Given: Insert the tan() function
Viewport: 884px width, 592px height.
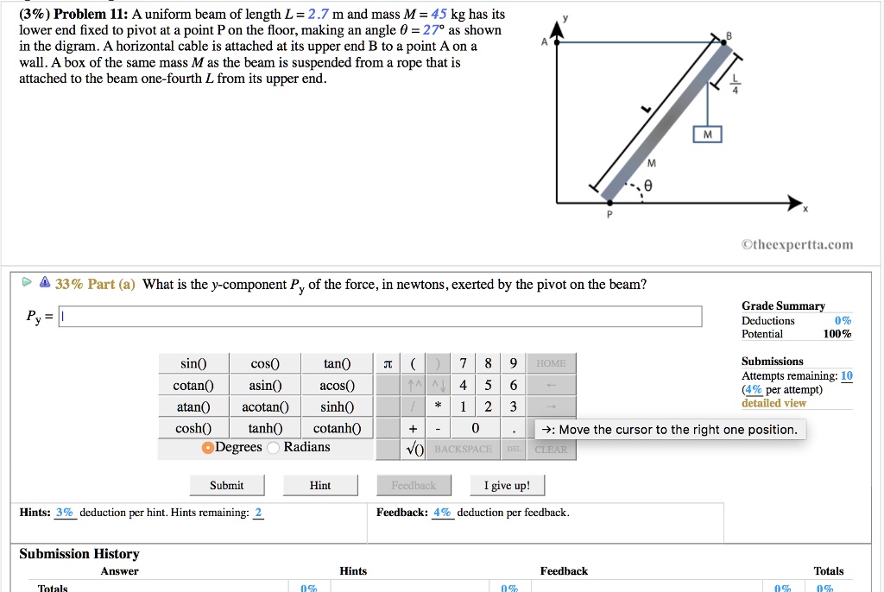Looking at the screenshot, I should point(336,362).
